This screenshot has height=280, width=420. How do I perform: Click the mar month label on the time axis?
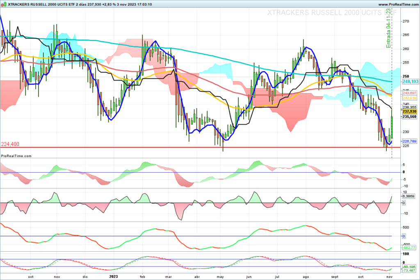pos(169,277)
